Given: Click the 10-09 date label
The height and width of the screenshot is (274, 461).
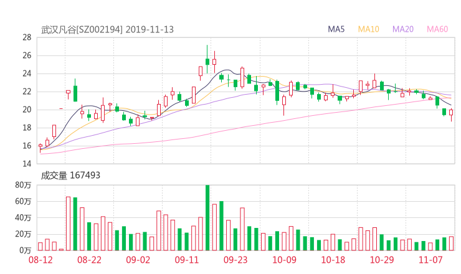Looking at the screenshot, I should [284, 260].
